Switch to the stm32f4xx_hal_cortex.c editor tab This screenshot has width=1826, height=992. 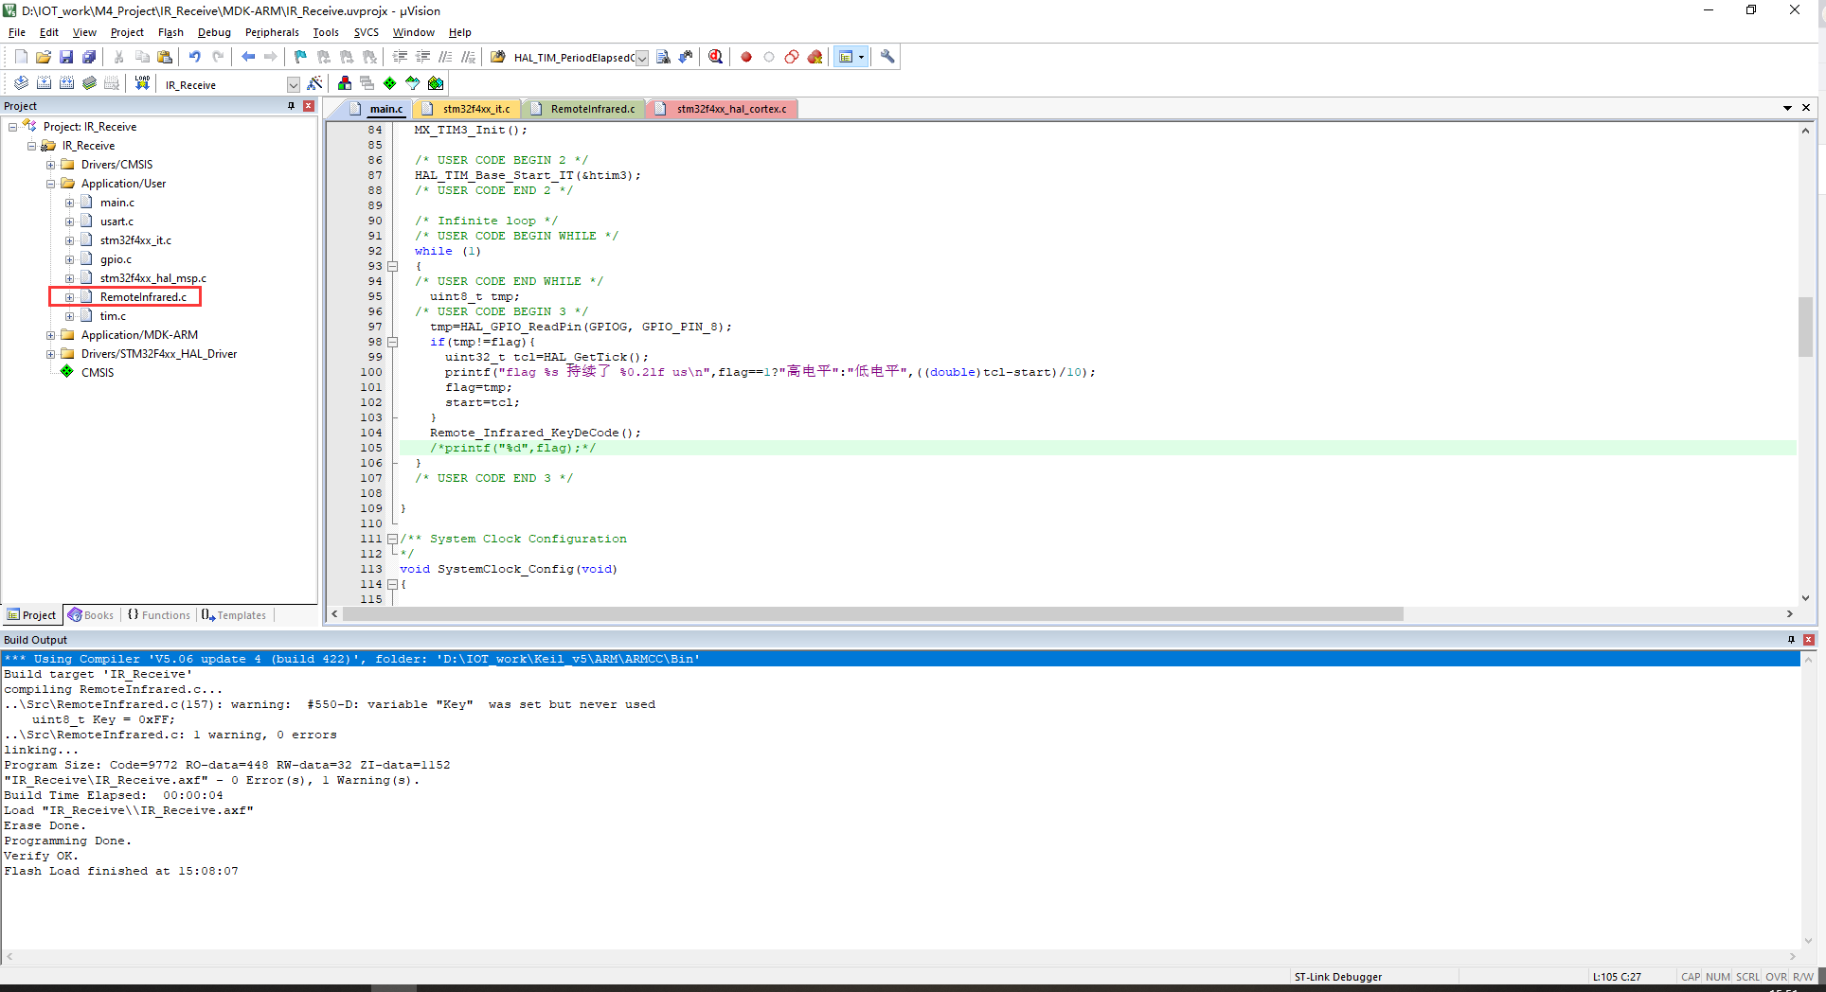point(723,109)
